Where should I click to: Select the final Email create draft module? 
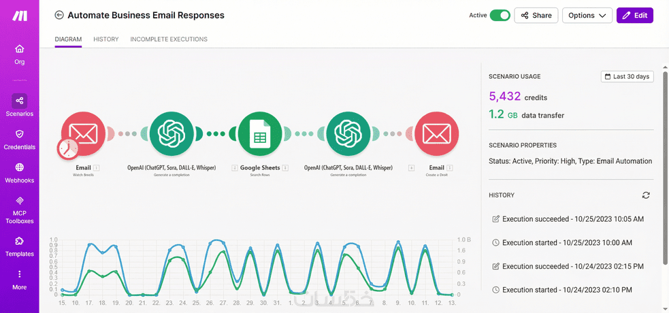(x=436, y=134)
